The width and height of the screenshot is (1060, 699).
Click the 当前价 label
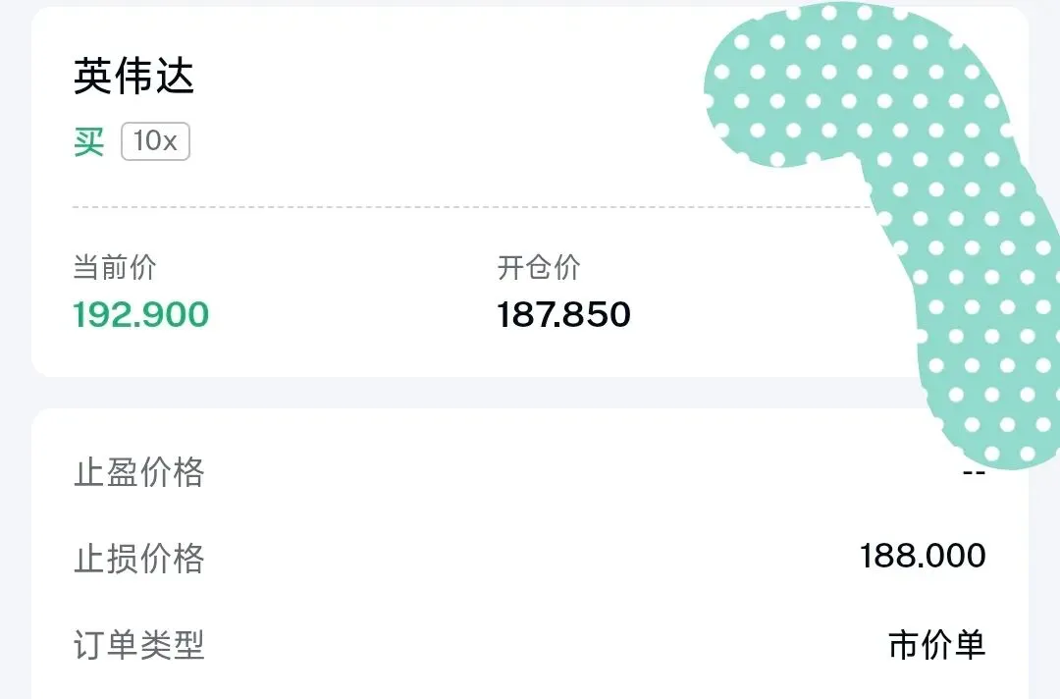click(x=115, y=267)
